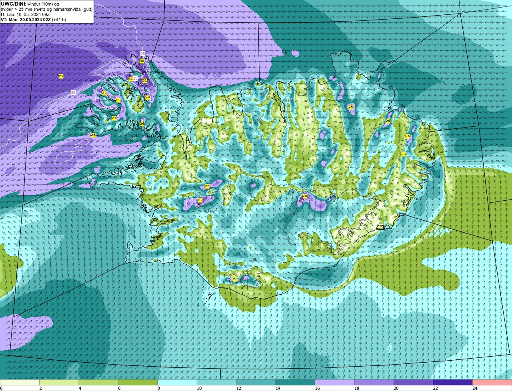Viewport: 512px width, 391px height.
Task: Click the 12–14 m/s legend color segment
Action: (x=256, y=382)
